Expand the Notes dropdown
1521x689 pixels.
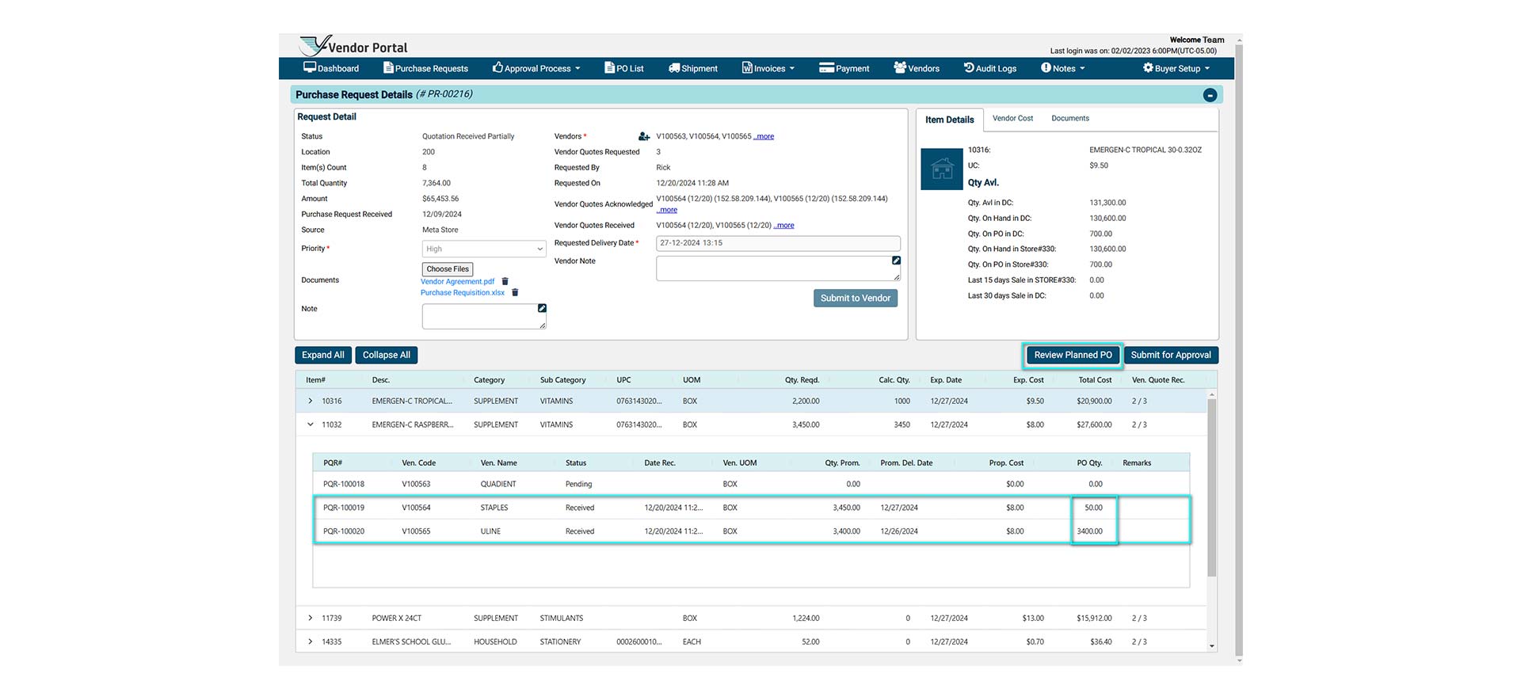coord(1063,68)
